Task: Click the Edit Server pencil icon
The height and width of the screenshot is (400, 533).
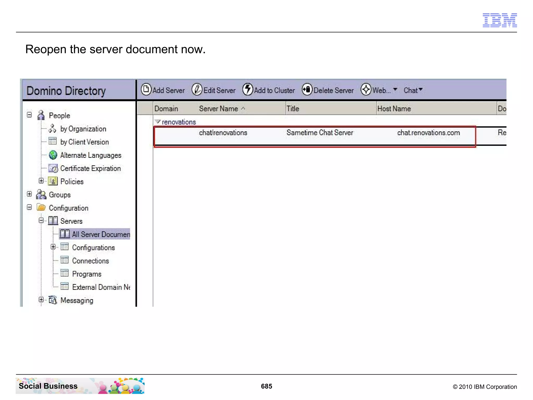Action: pos(197,89)
